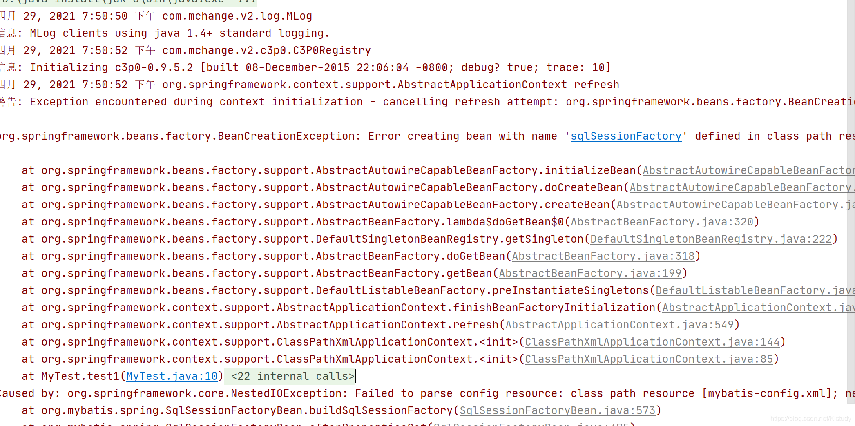The width and height of the screenshot is (855, 426).
Task: Open MyTest.java:10 stack trace link
Action: click(x=172, y=376)
